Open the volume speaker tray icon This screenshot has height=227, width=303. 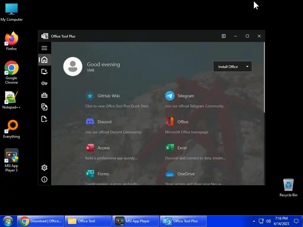tap(268, 221)
